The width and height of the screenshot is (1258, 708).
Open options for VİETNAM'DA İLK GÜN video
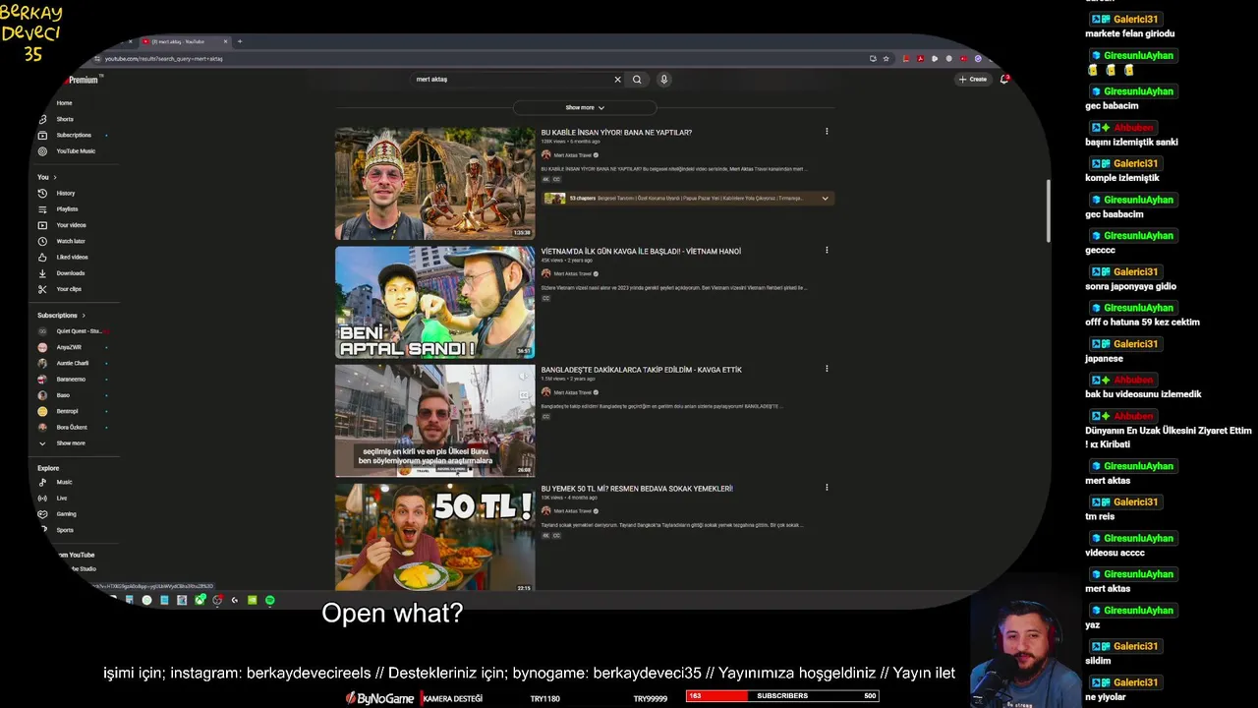pyautogui.click(x=827, y=250)
